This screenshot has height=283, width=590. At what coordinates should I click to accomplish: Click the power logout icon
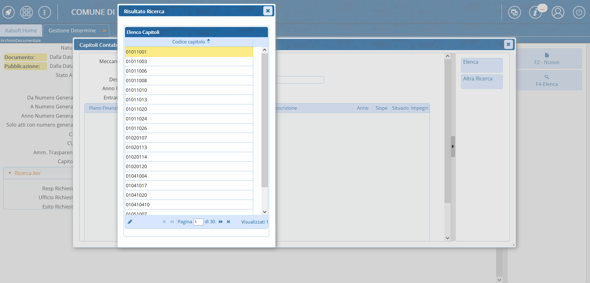pos(579,12)
